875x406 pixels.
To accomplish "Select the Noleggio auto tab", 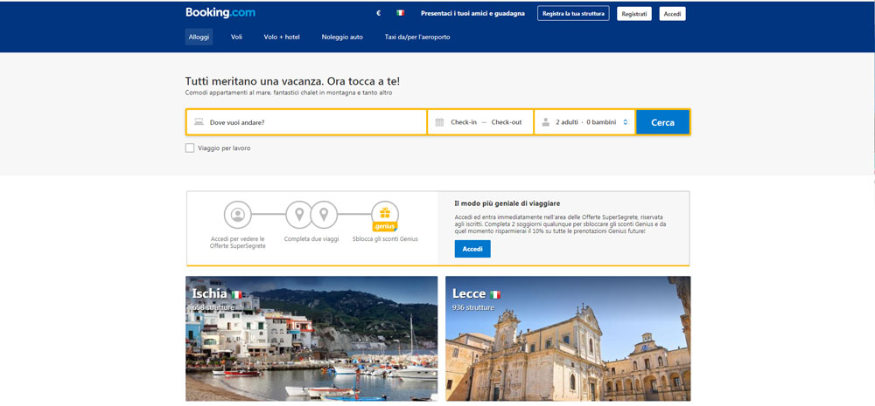I will point(342,37).
